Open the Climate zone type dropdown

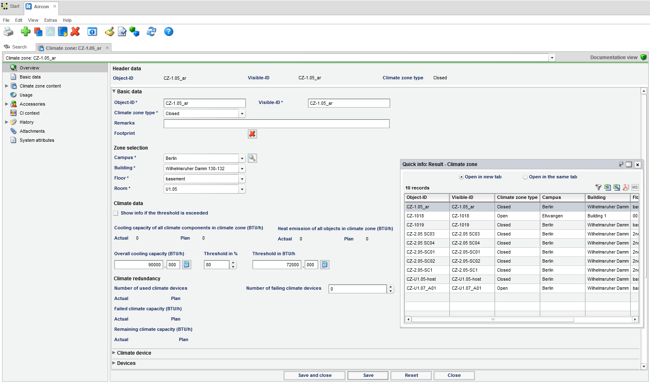click(x=242, y=114)
